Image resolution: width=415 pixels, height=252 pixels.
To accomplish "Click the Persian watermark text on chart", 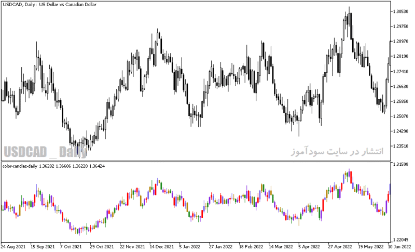I will pos(337,152).
